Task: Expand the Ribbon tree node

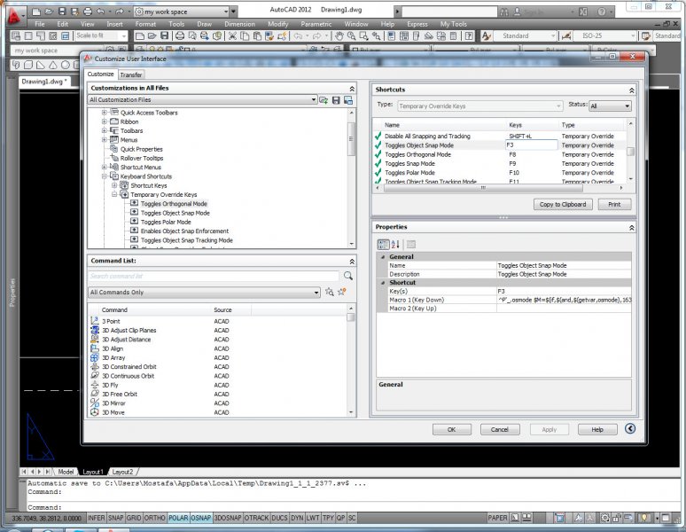Action: [104, 121]
